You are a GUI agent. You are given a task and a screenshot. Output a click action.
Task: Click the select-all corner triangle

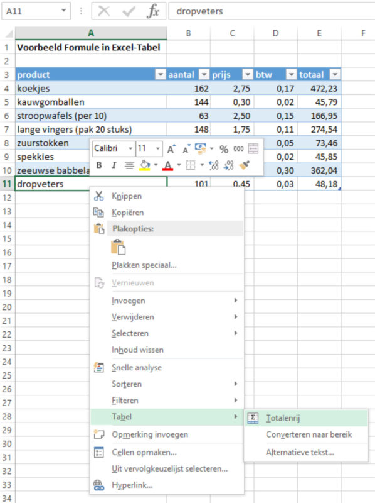click(x=8, y=33)
